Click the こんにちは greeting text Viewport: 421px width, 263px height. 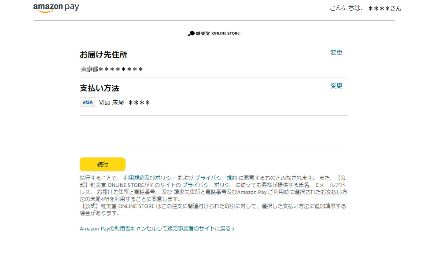347,8
